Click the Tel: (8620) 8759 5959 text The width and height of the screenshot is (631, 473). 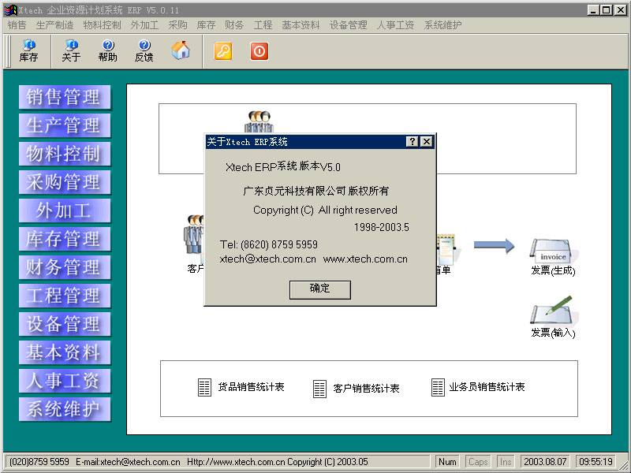point(269,244)
